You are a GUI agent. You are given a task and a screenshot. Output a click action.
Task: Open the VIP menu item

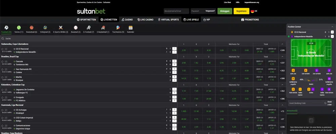[x=207, y=20]
